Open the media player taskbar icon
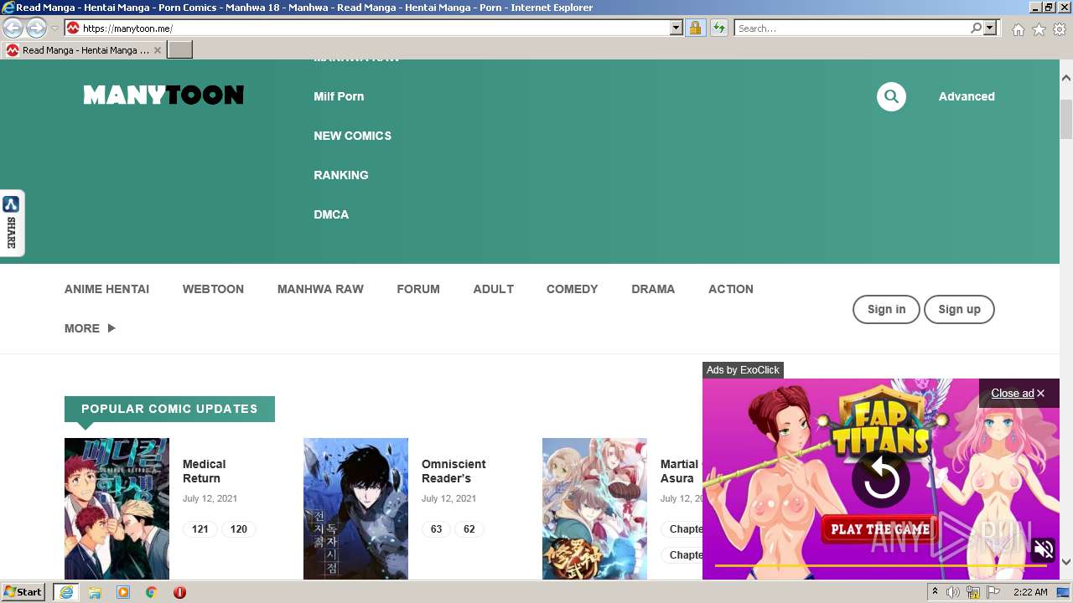Screen dimensions: 1073x603 click(x=123, y=592)
